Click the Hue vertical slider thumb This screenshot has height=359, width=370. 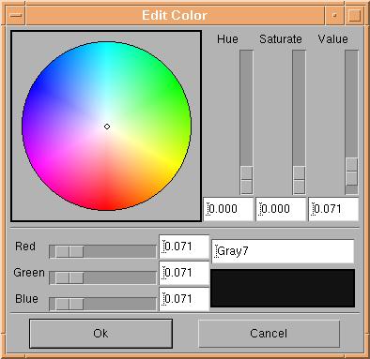[246, 180]
